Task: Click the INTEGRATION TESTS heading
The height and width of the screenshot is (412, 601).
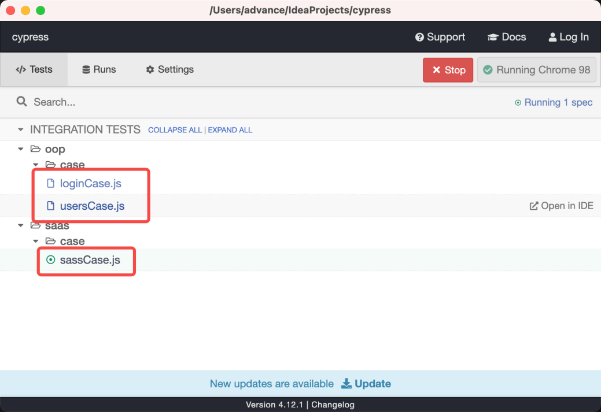Action: point(85,129)
